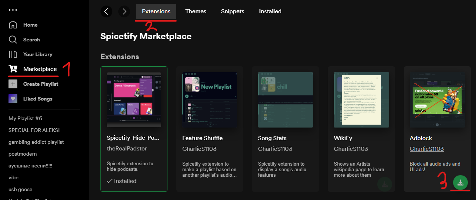Open the Spicetify-Hide-Po... extension title

[133, 138]
